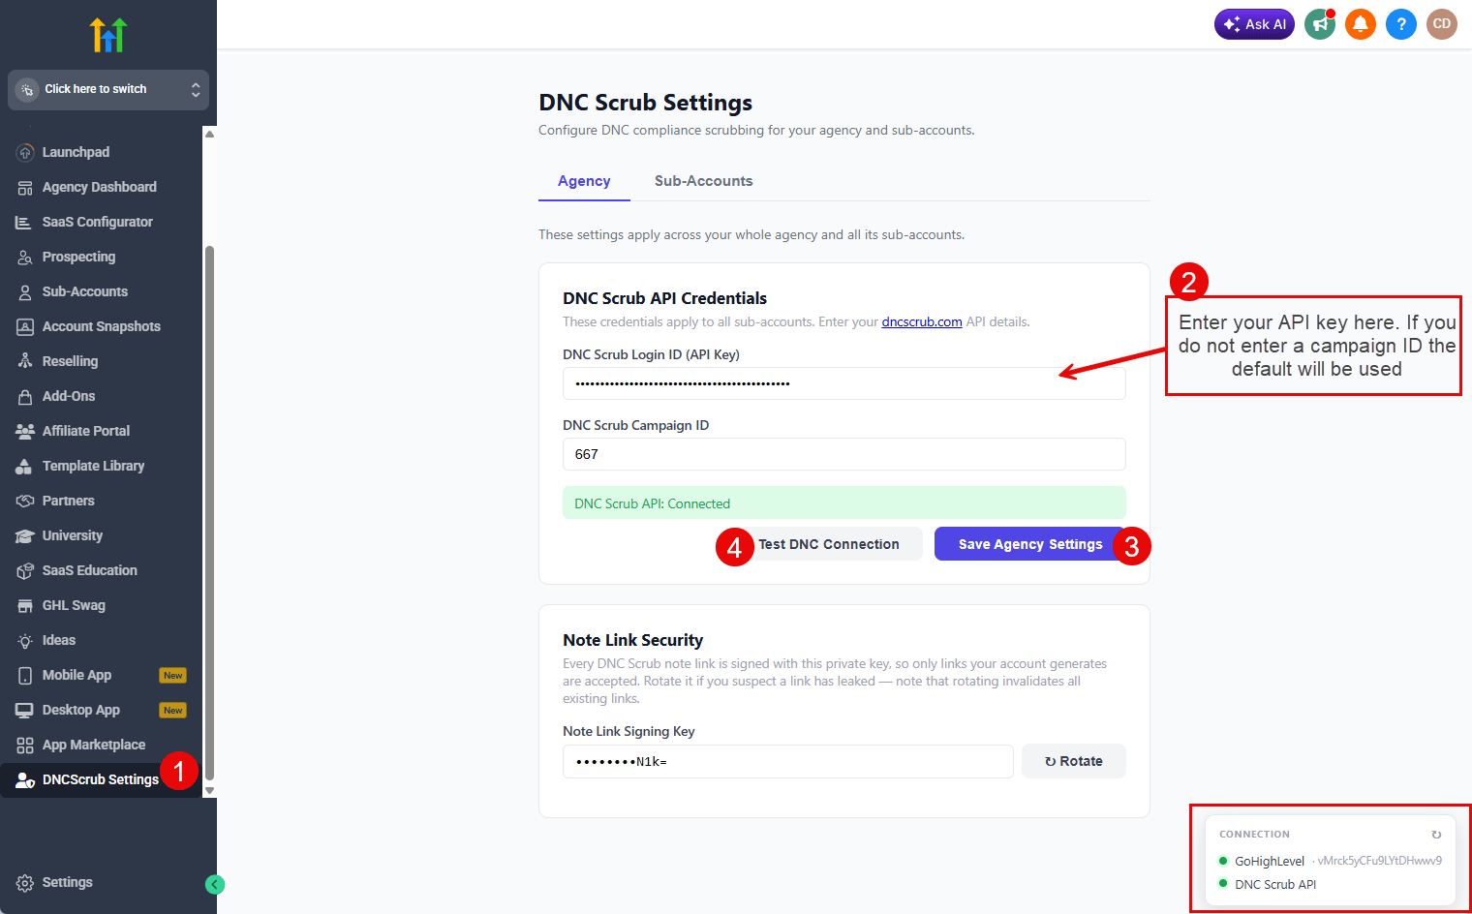Click the DNC Scrub Campaign ID field
This screenshot has height=914, width=1472.
tap(844, 454)
